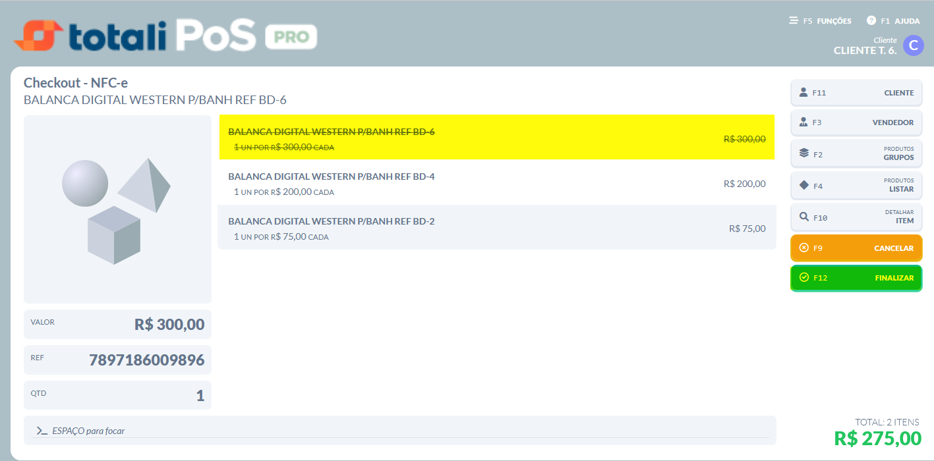Open the F3 Vendedor button

click(x=856, y=122)
